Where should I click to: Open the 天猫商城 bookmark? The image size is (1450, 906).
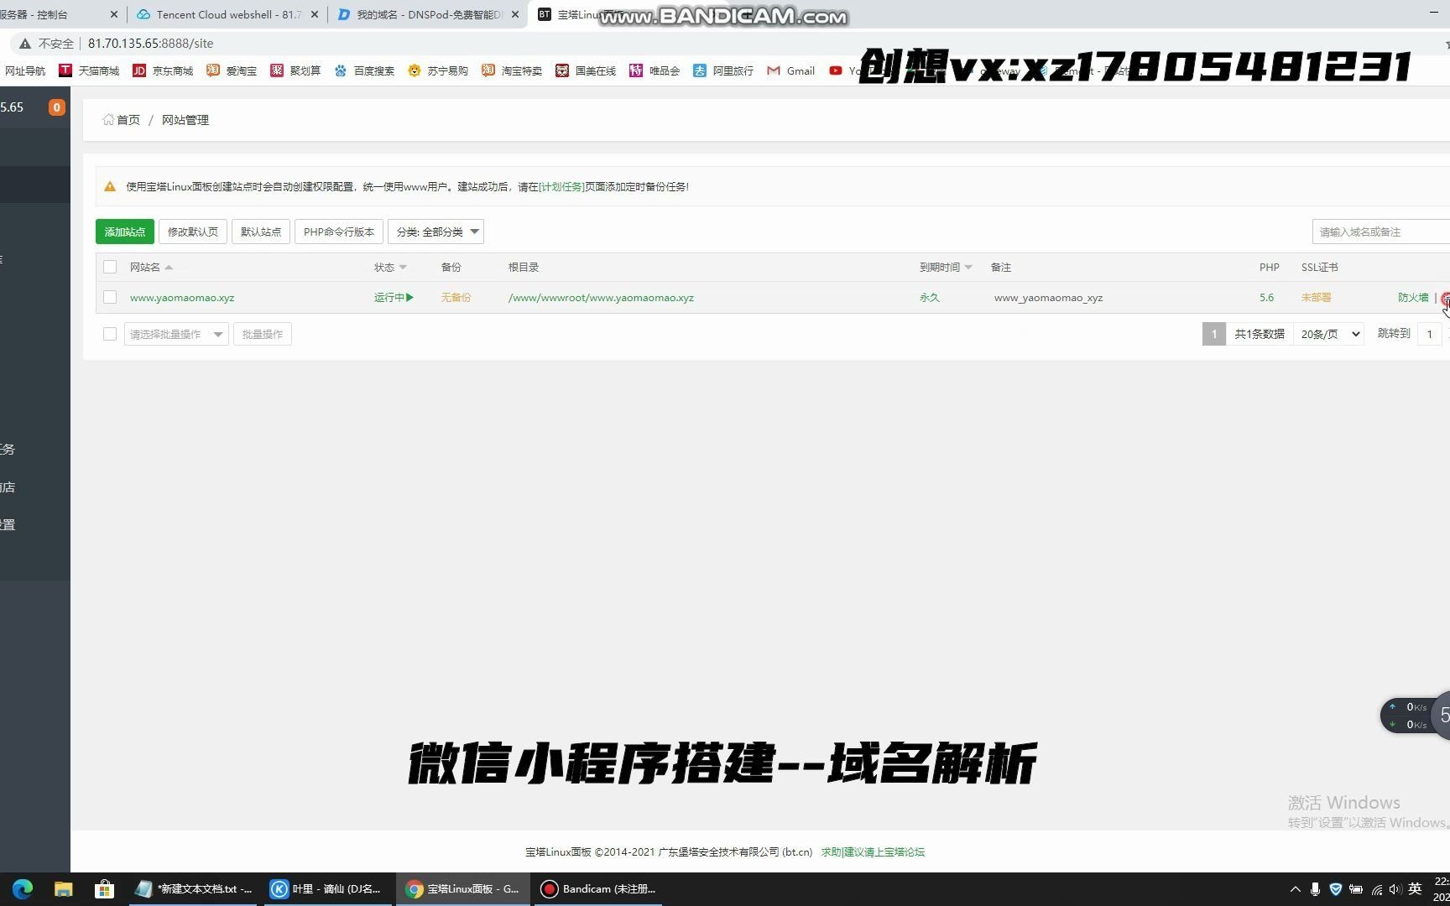[x=89, y=70]
